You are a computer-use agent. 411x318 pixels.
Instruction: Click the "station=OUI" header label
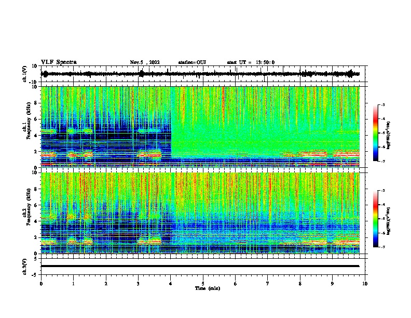click(192, 62)
